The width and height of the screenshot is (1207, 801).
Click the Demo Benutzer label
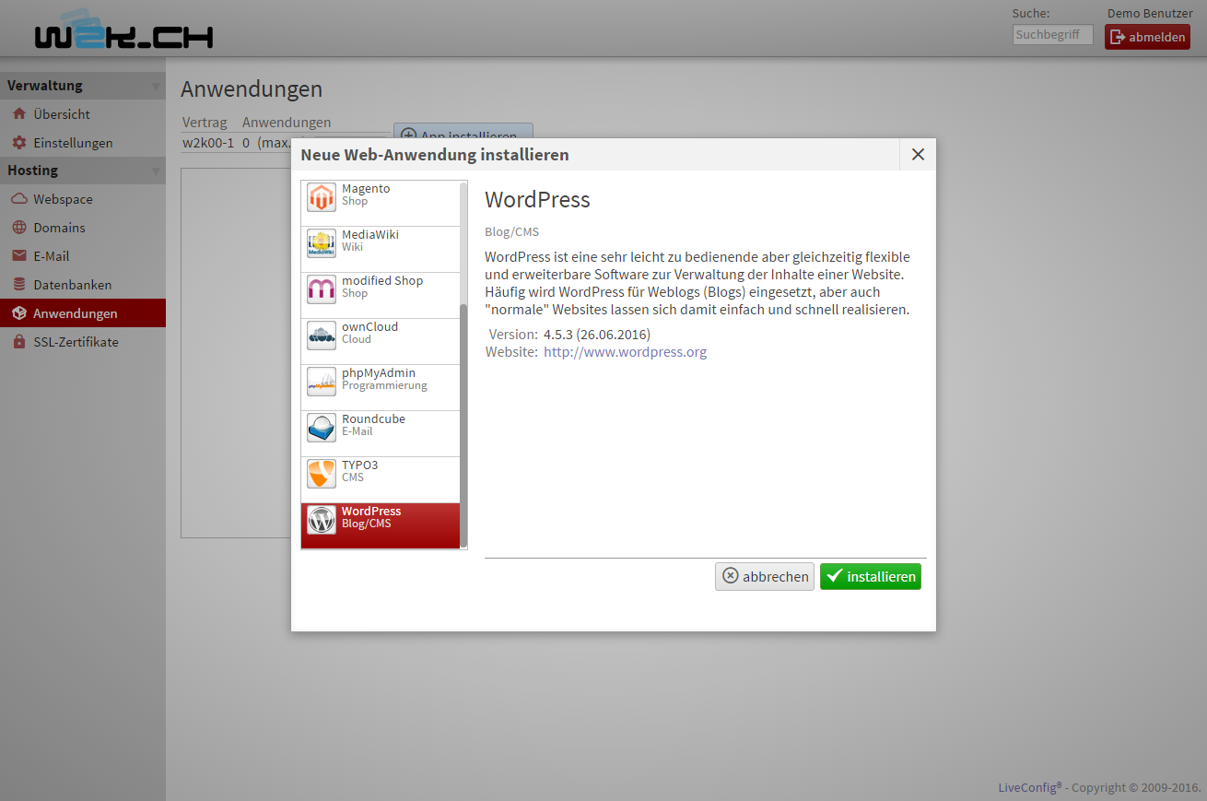point(1150,13)
